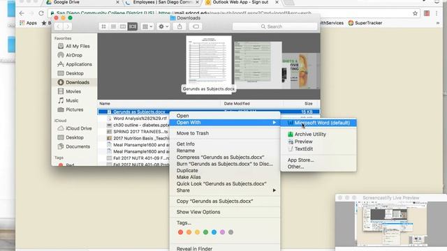Reload the Chrome page

pos(41,13)
